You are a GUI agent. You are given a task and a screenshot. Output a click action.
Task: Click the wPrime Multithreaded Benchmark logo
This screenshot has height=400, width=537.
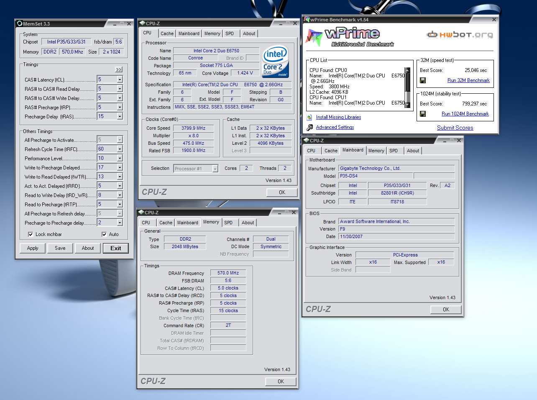click(x=350, y=36)
